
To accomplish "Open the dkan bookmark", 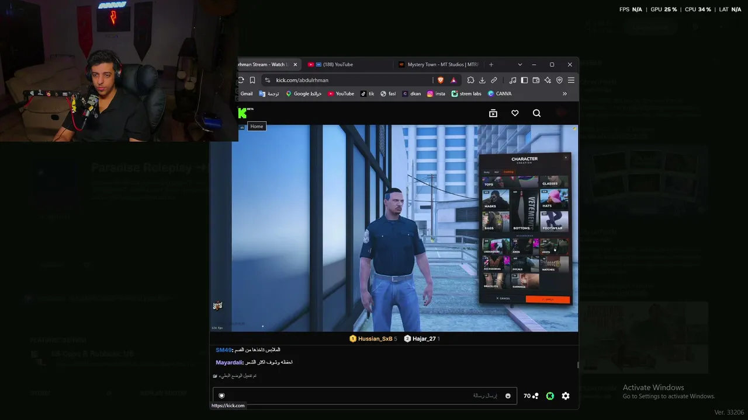I will pyautogui.click(x=411, y=93).
